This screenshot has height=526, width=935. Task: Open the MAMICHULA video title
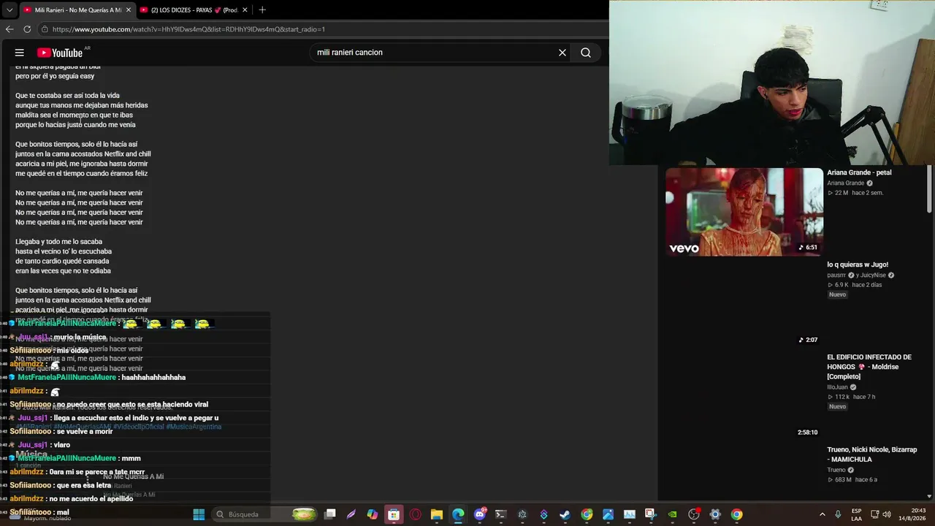pyautogui.click(x=871, y=454)
